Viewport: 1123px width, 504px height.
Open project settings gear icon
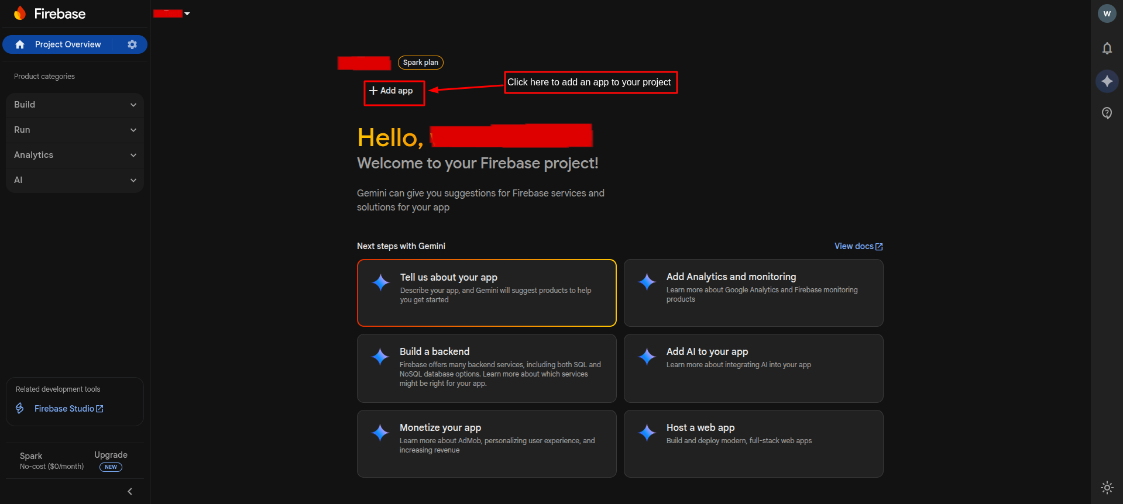(x=132, y=44)
